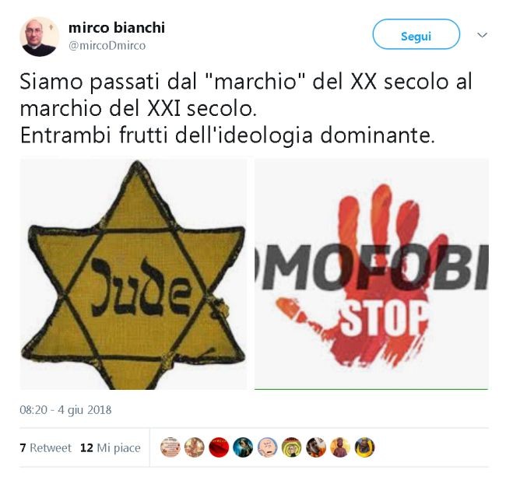Open mirco bianchi's profile picture
This screenshot has width=506, height=477.
click(40, 37)
